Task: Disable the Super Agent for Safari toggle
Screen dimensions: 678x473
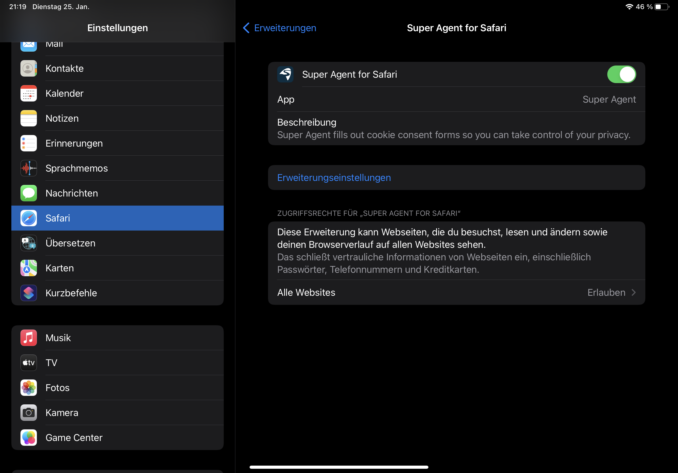Action: pos(621,74)
